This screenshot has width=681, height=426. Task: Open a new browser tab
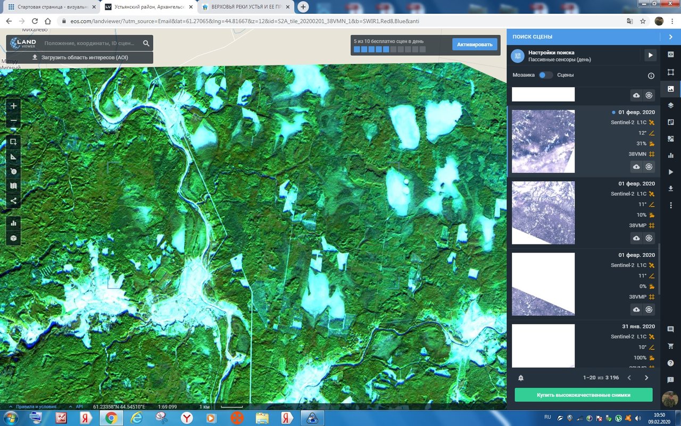point(303,7)
